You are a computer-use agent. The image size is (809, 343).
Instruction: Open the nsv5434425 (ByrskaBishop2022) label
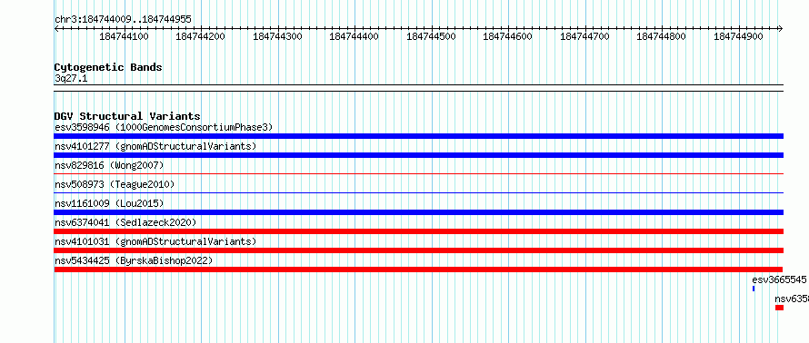[x=134, y=260]
